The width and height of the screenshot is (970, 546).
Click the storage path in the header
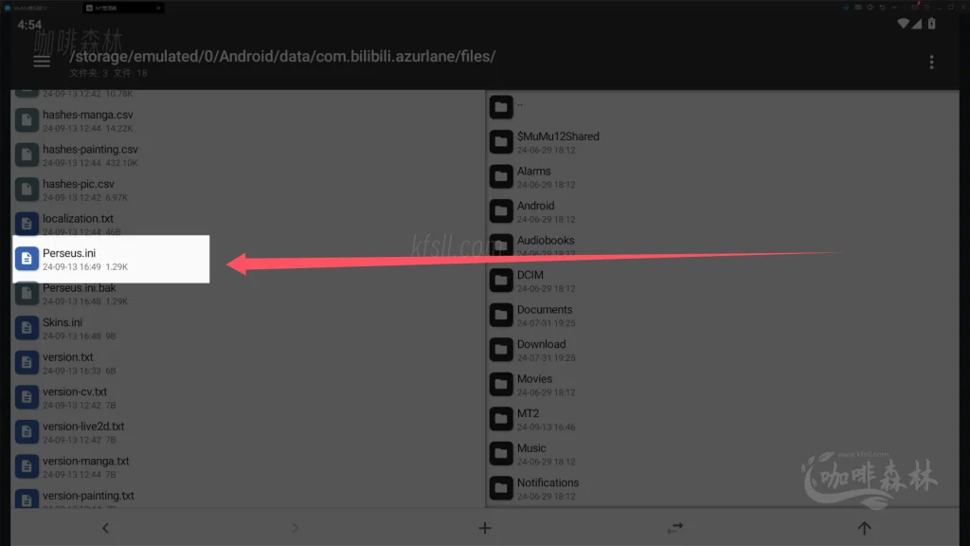pyautogui.click(x=282, y=56)
